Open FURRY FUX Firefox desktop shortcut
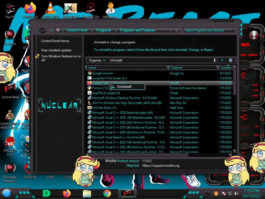Viewport: 265px width, 199px height. (30, 11)
